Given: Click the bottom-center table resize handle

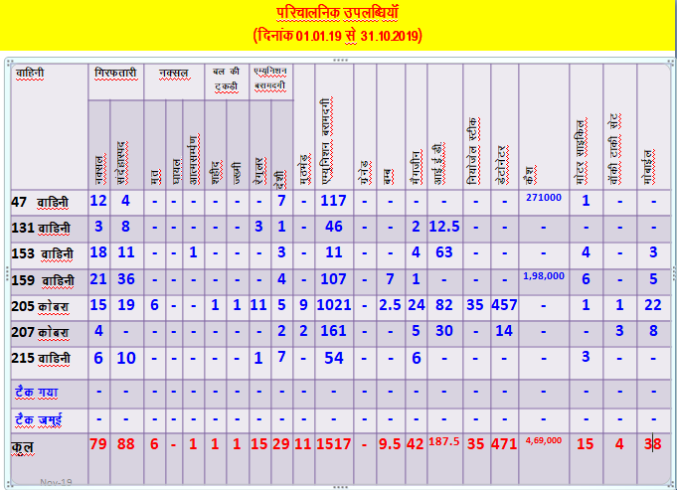Looking at the screenshot, I should pyautogui.click(x=340, y=487).
